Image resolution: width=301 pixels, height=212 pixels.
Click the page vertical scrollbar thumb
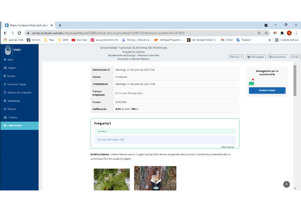pos(295,80)
